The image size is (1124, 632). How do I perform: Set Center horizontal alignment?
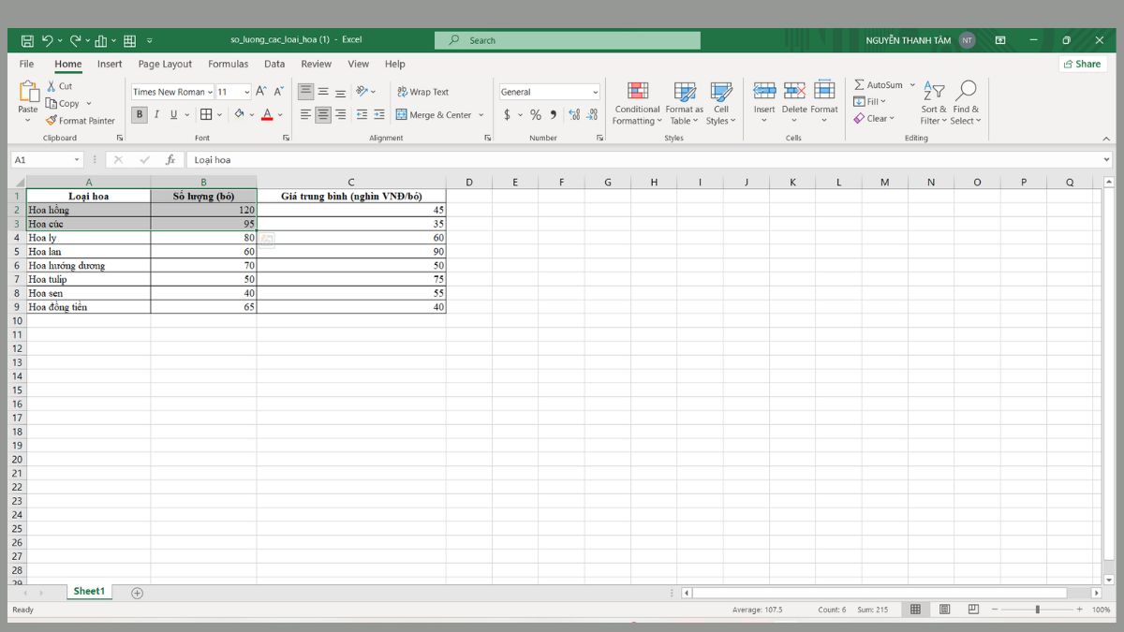click(323, 114)
